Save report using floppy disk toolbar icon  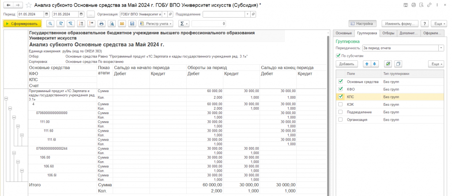coord(132,24)
